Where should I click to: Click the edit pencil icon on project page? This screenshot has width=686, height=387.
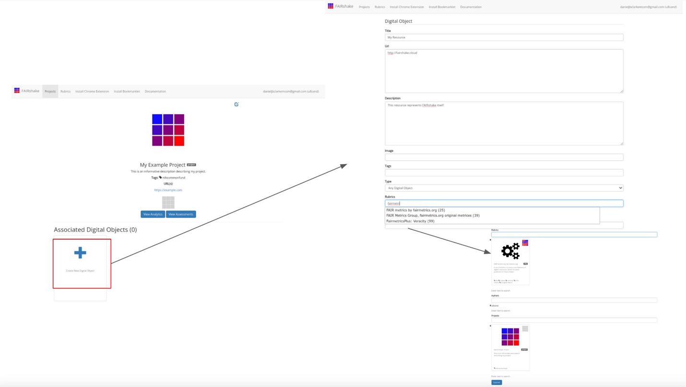click(237, 104)
